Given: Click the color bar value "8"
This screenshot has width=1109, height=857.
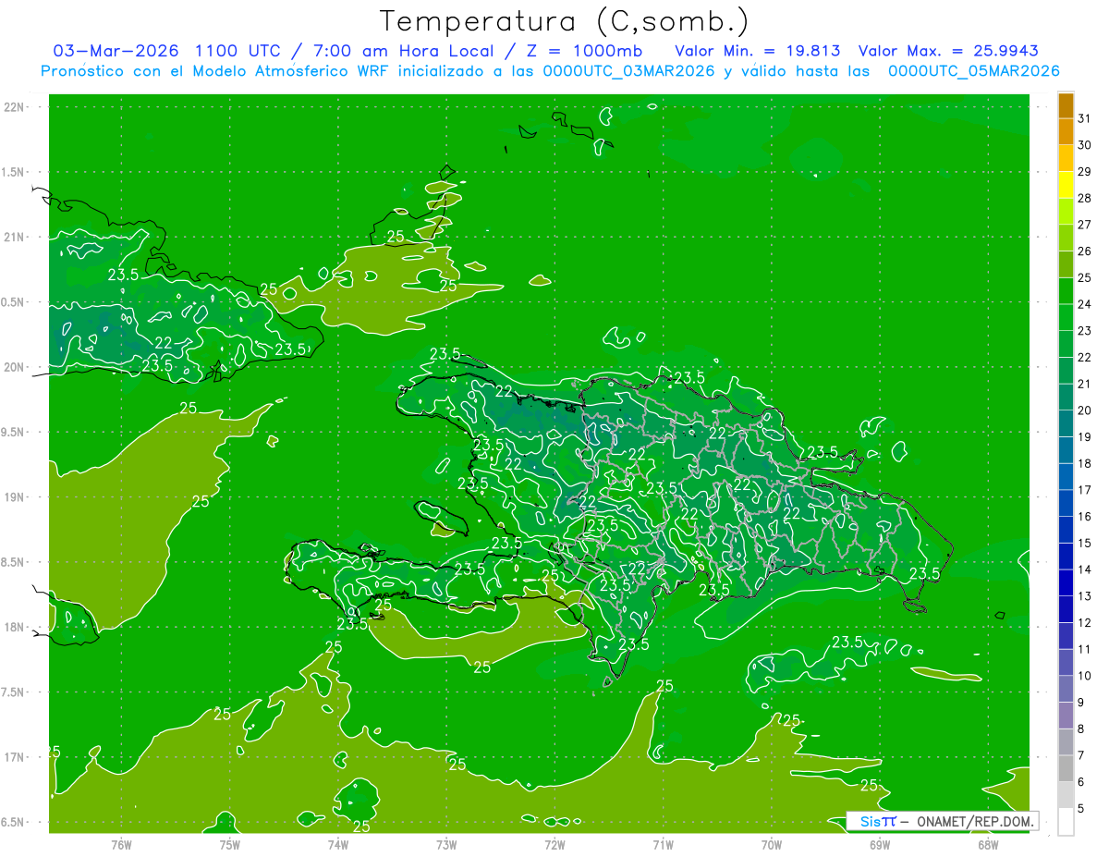Looking at the screenshot, I should 1080,729.
